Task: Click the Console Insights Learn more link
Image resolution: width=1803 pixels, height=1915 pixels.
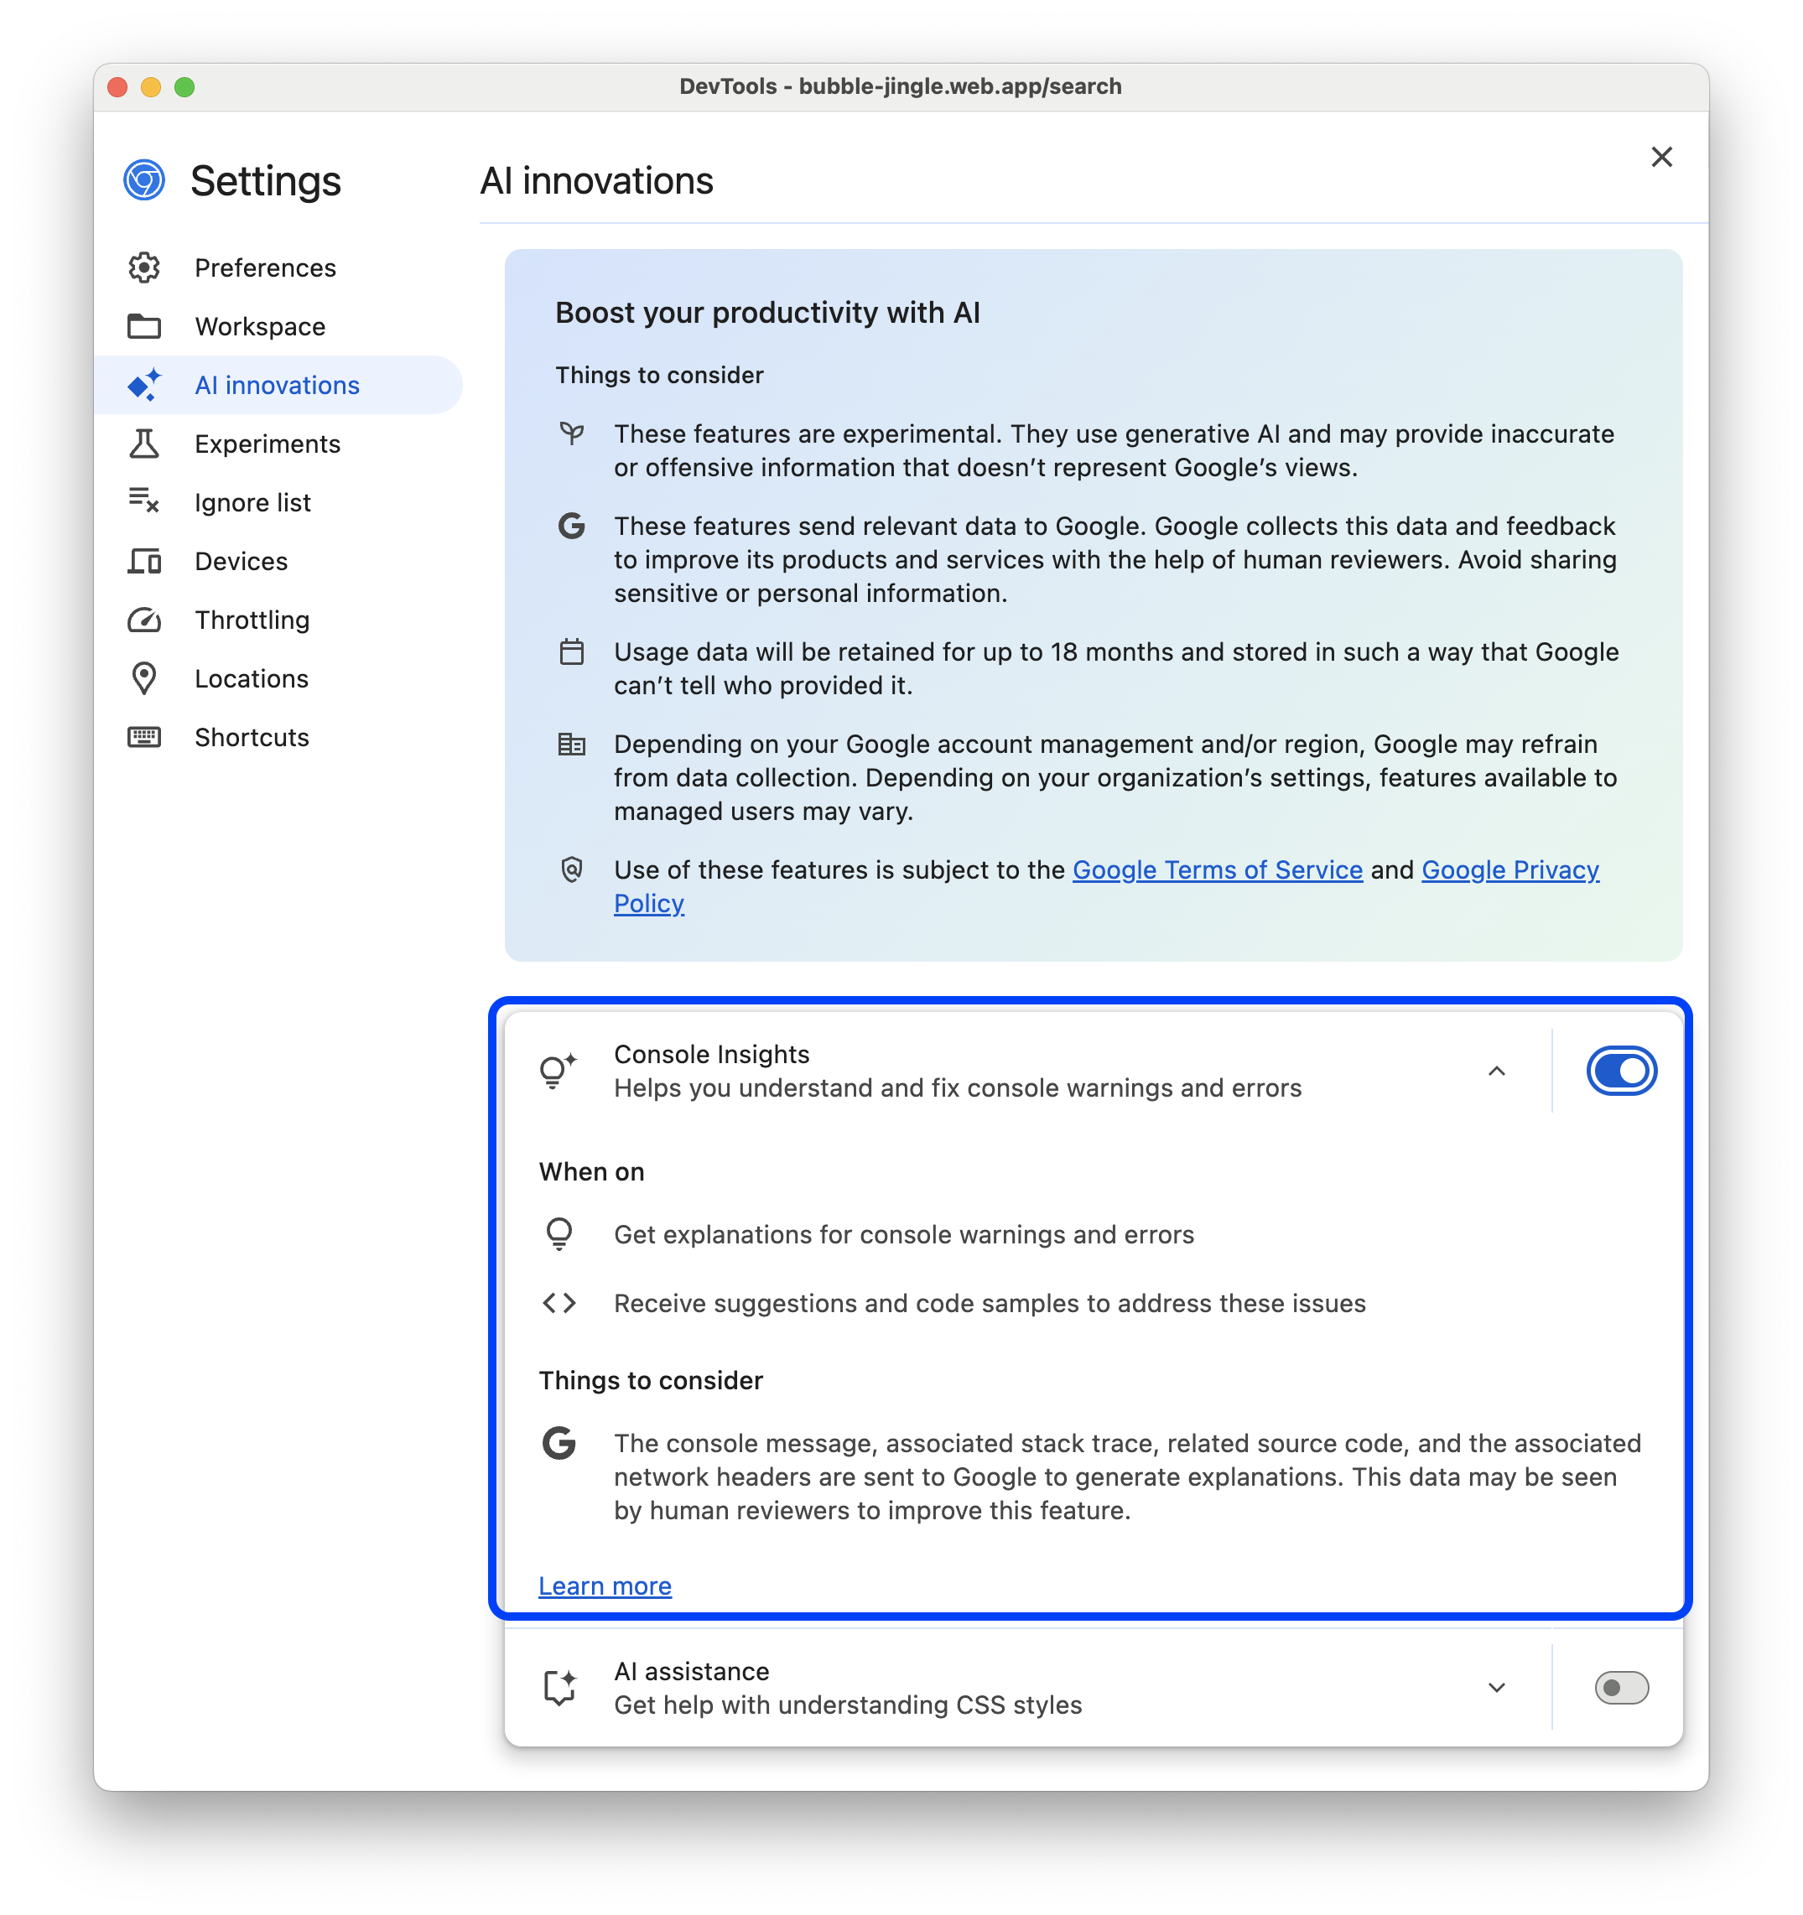Action: pyautogui.click(x=605, y=1585)
